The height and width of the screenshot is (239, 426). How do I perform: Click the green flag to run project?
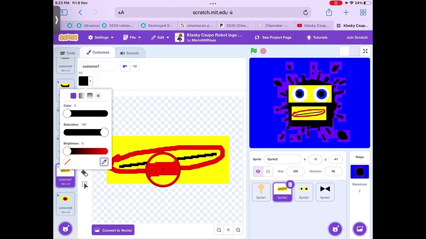click(254, 51)
